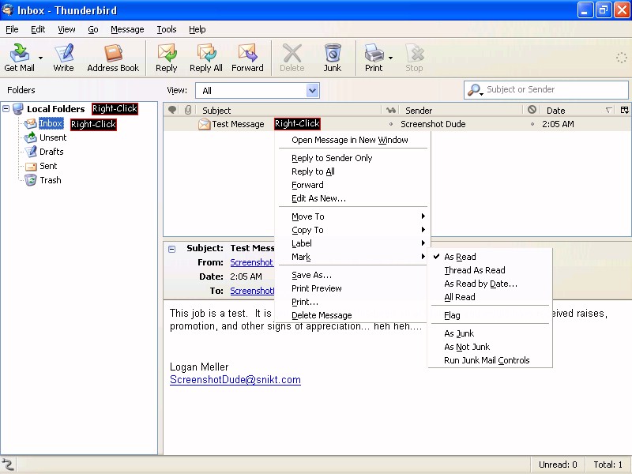Reply to the selected message via toolbar
The height and width of the screenshot is (474, 632).
(167, 58)
